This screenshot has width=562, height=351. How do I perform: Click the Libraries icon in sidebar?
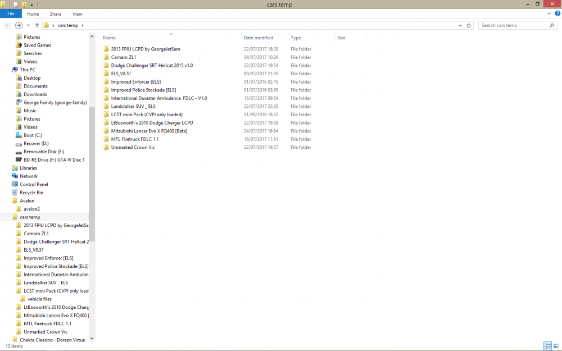[x=15, y=168]
